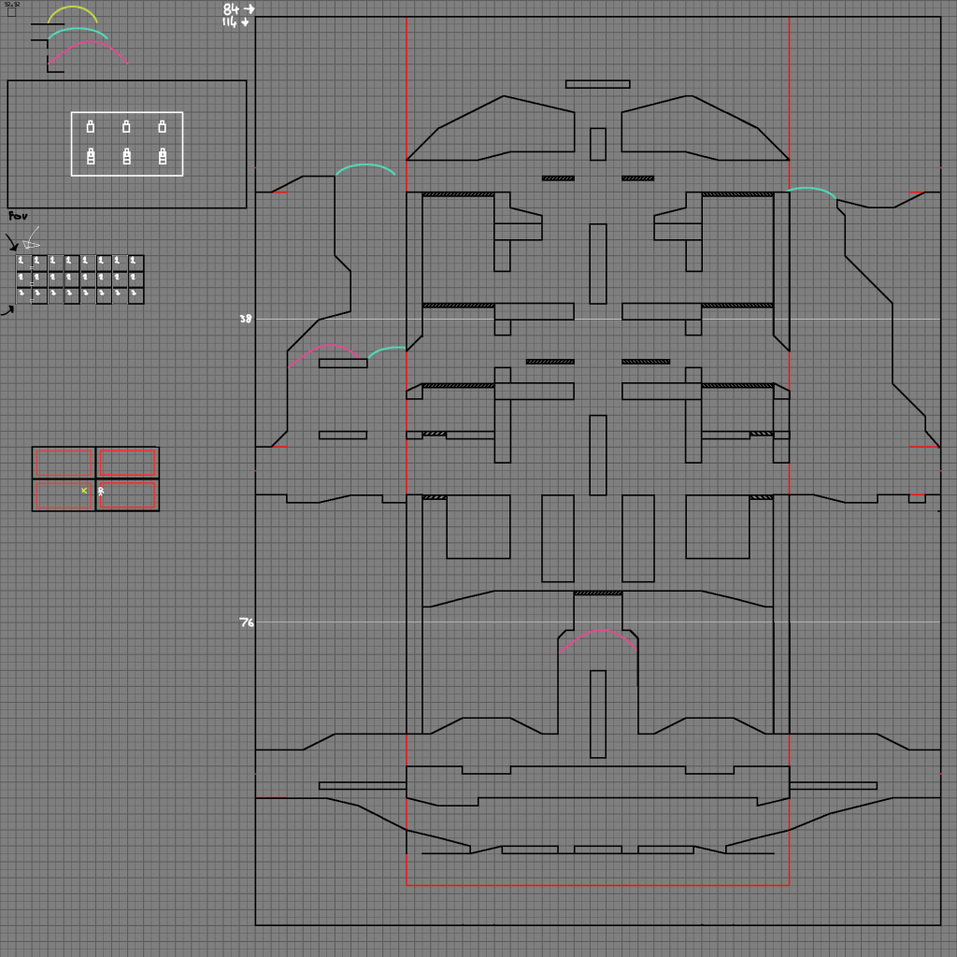
Task: Select the top-left red rectangle in minimap
Action: pyautogui.click(x=64, y=463)
